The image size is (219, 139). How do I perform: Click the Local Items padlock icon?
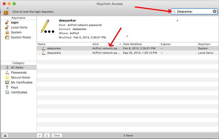click(7, 27)
